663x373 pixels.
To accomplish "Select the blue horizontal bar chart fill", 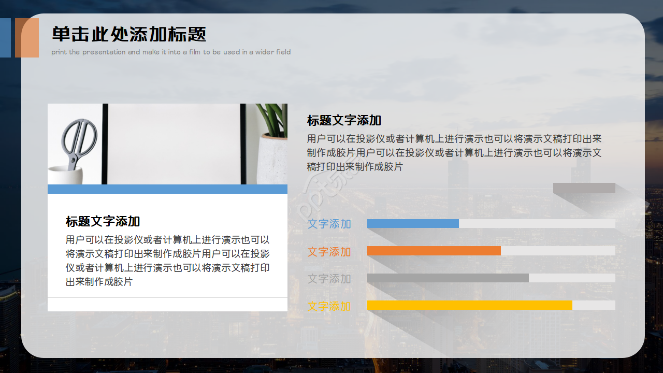I will click(412, 224).
